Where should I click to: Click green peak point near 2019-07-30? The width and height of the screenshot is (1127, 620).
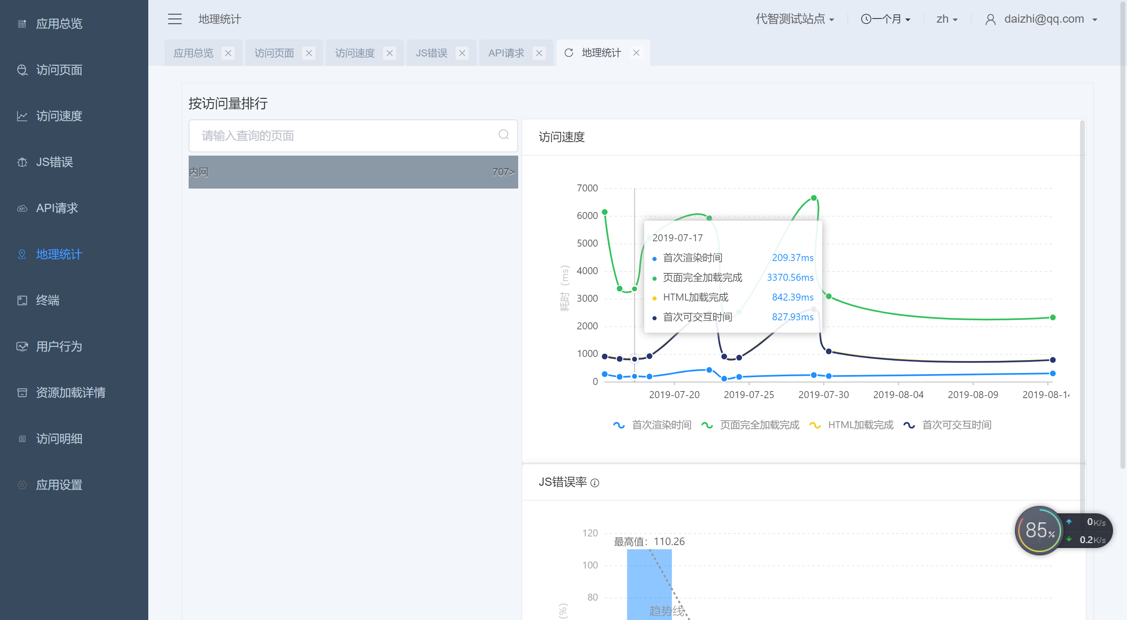pyautogui.click(x=814, y=198)
